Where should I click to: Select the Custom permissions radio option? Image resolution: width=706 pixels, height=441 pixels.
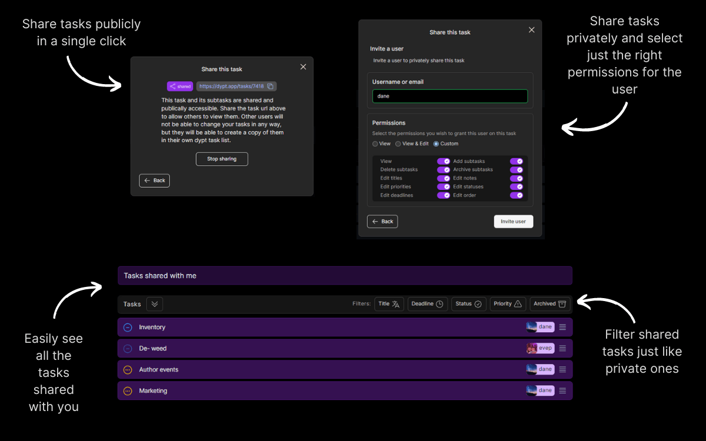point(436,144)
